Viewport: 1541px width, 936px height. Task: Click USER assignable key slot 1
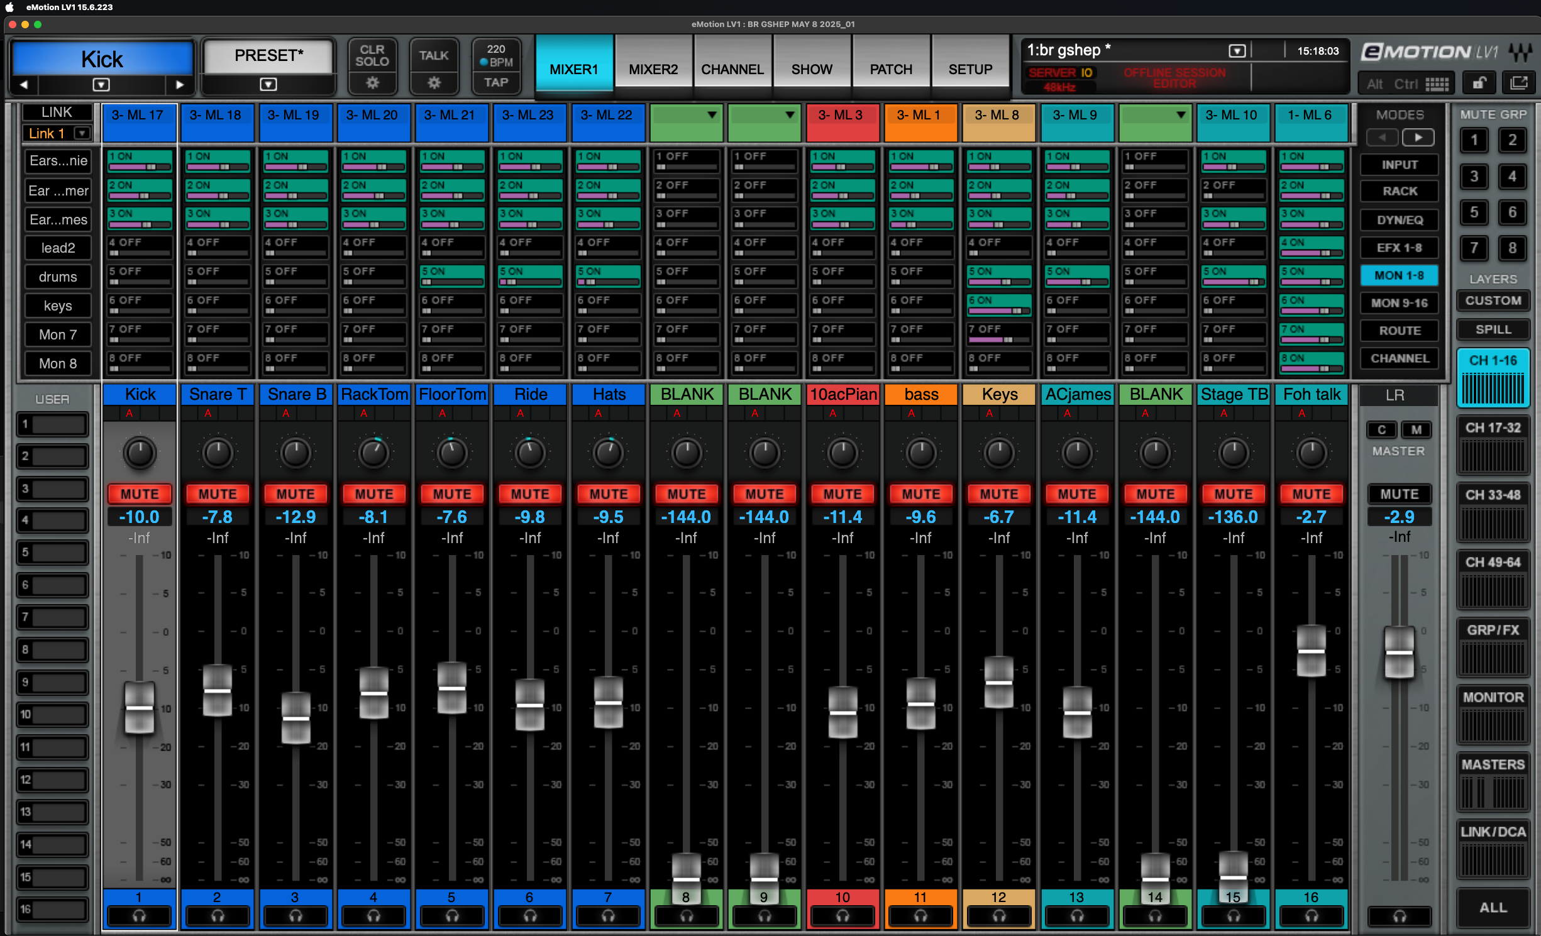(x=53, y=424)
